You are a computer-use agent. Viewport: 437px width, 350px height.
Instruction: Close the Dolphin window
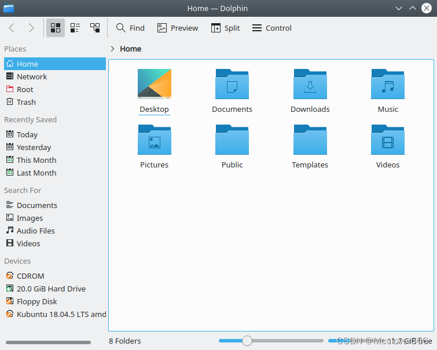tap(427, 8)
